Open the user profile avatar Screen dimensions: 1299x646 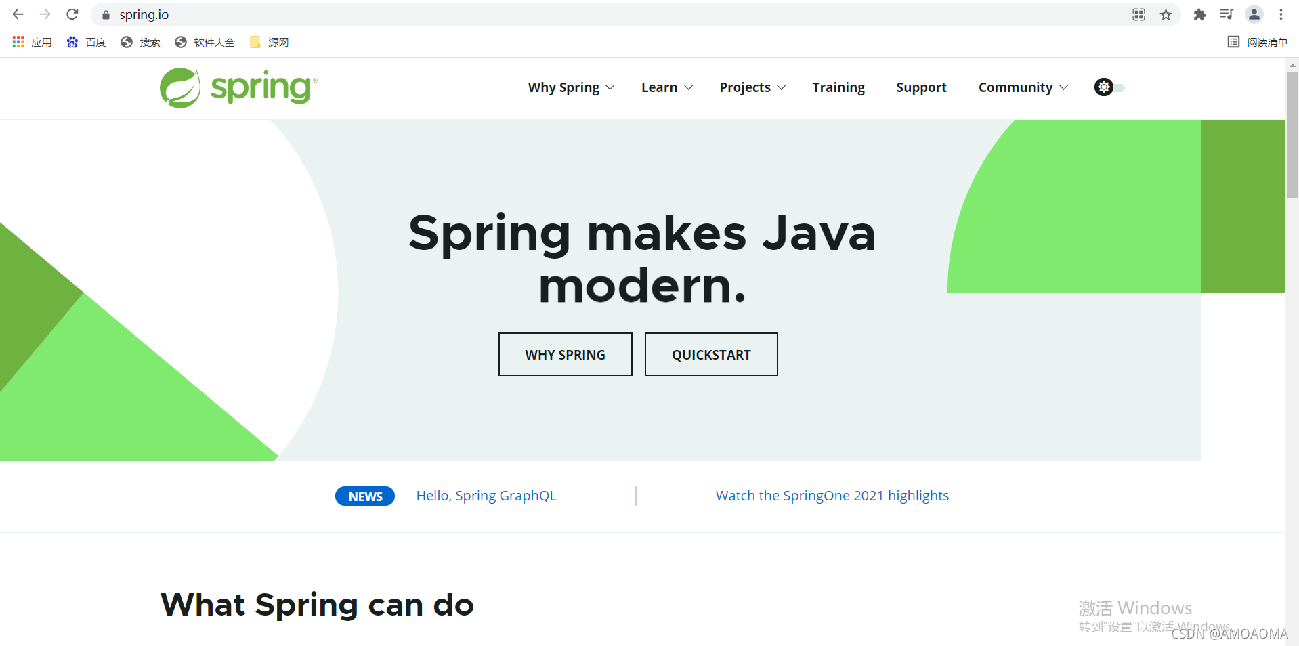point(1254,14)
